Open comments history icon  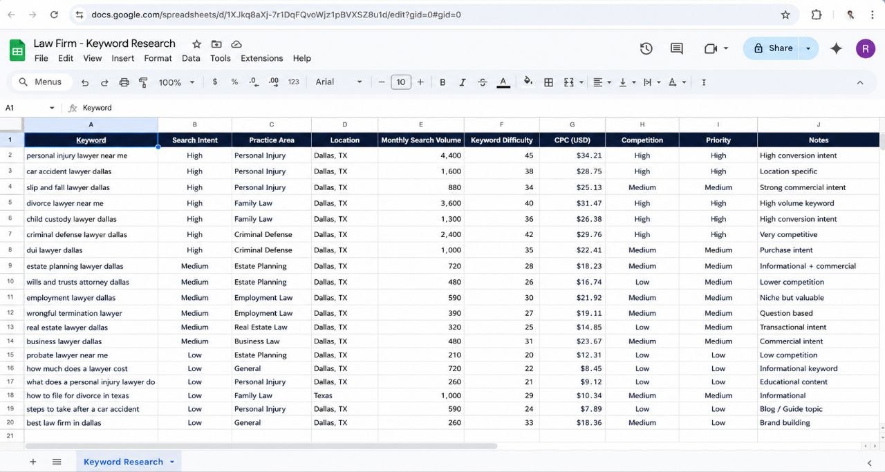click(x=677, y=48)
